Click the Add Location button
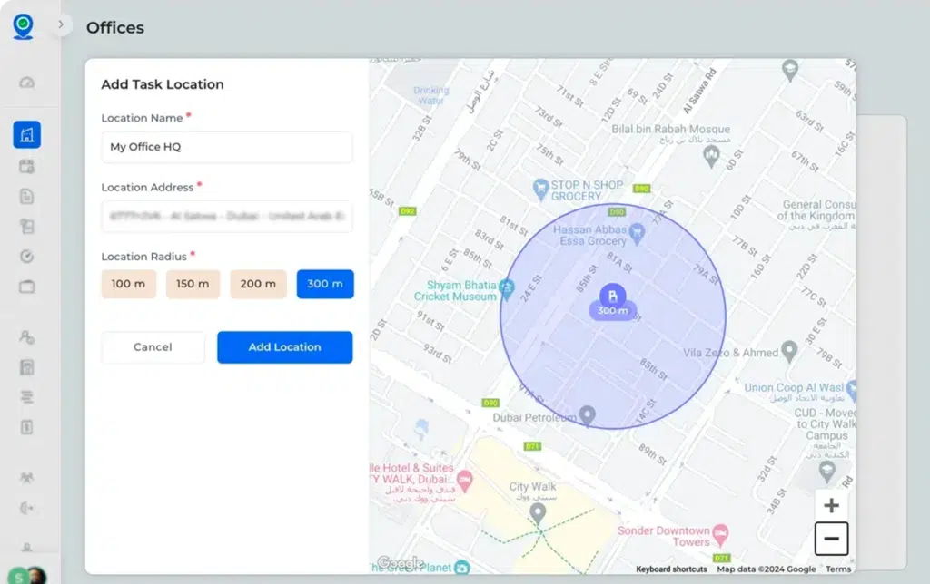The image size is (930, 584). point(284,347)
